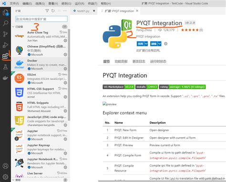This screenshot has width=226, height=182.
Task: Open the Help menu
Action: [106, 3]
